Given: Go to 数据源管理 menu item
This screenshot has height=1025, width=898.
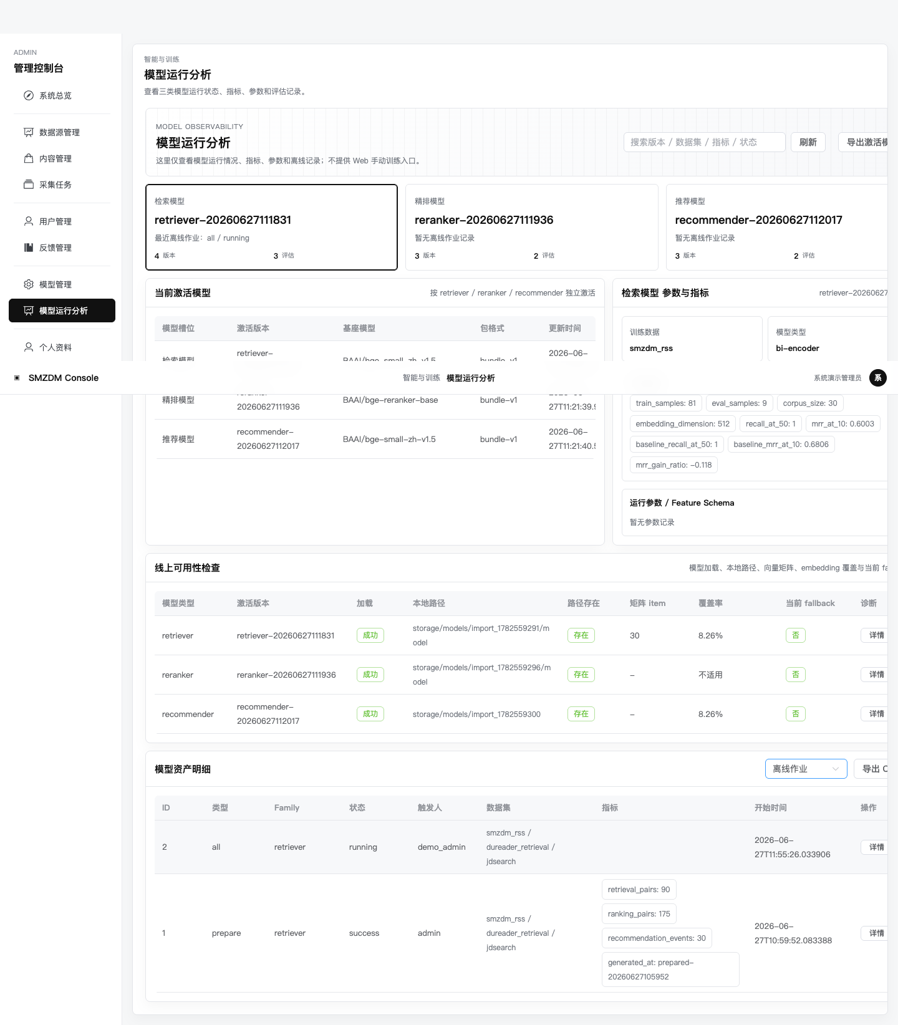Looking at the screenshot, I should pos(62,132).
